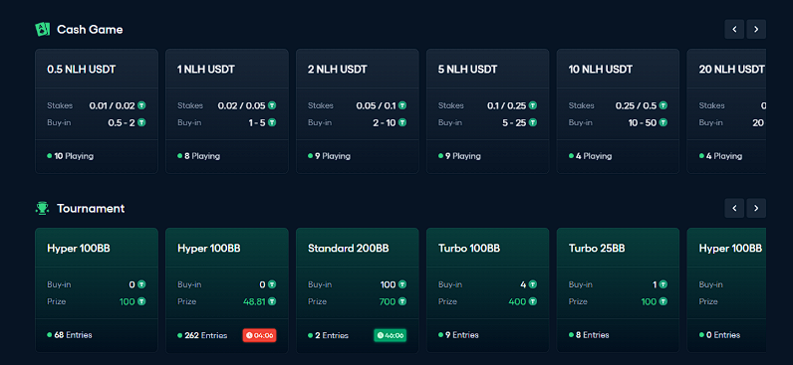This screenshot has height=365, width=793.
Task: Click the 2 Entries text
Action: tap(332, 335)
